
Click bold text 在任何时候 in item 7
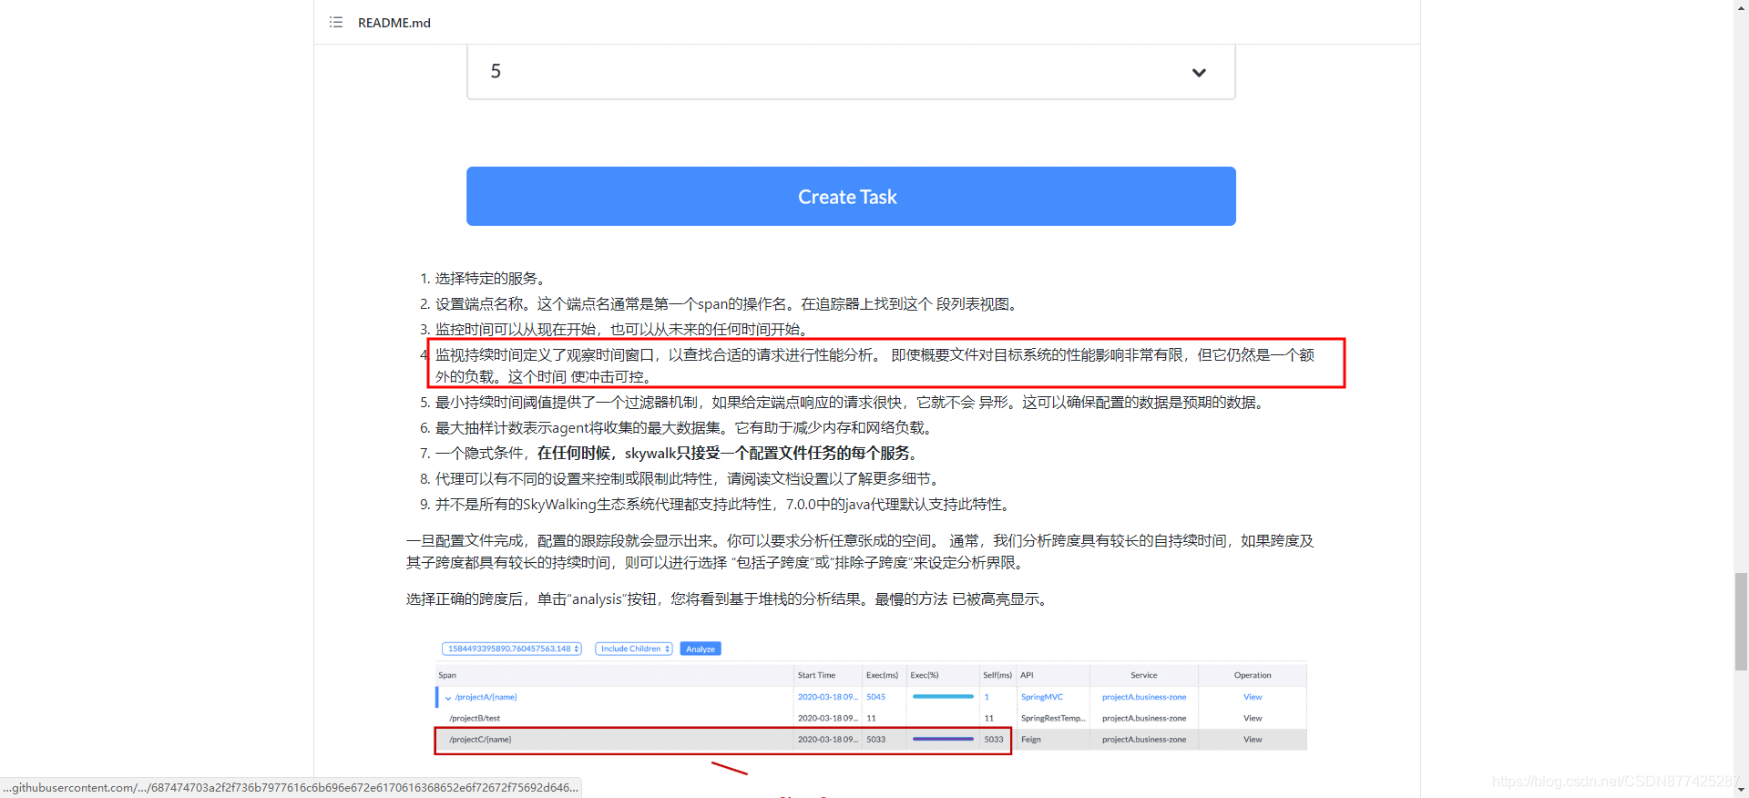(x=573, y=454)
